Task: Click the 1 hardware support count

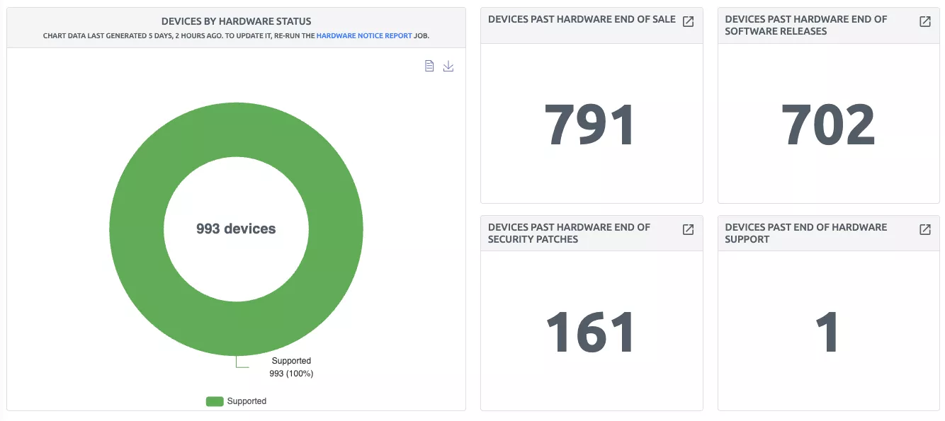Action: [x=827, y=333]
